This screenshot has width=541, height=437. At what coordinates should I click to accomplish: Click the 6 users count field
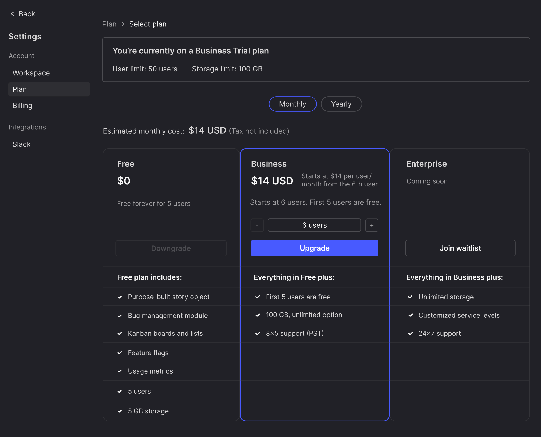[x=314, y=225]
